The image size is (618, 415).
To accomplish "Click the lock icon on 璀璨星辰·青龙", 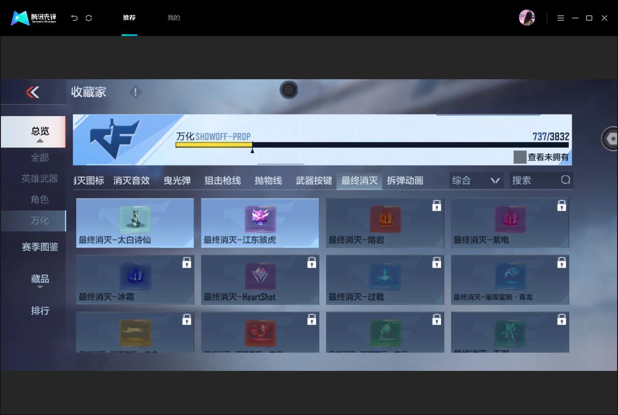I will [x=561, y=263].
